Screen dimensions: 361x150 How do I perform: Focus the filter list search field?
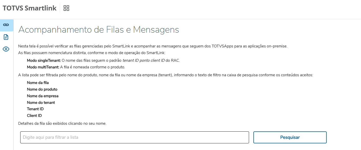click(135, 137)
